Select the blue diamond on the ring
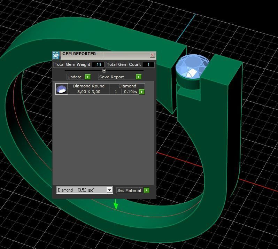 coord(192,67)
